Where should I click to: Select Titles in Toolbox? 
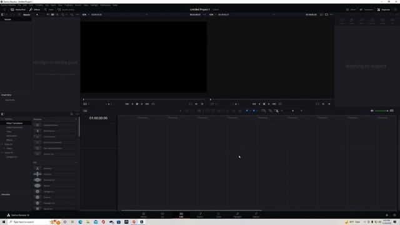coord(9,132)
